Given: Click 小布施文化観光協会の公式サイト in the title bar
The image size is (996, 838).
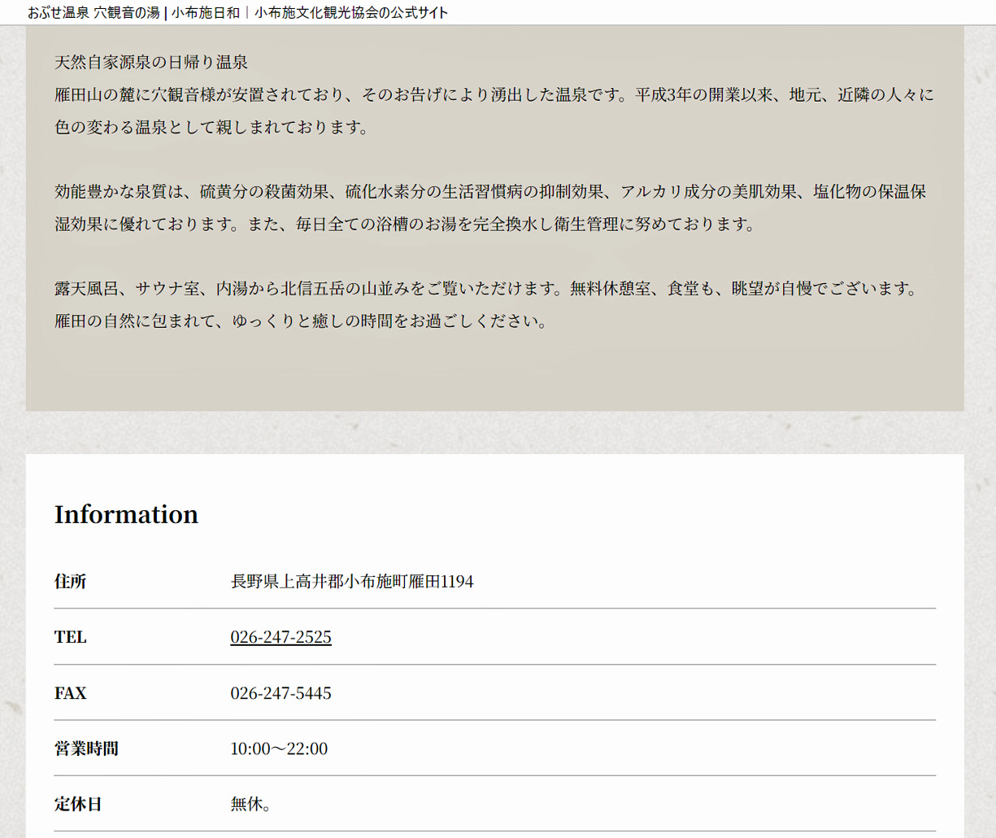Looking at the screenshot, I should coord(350,13).
